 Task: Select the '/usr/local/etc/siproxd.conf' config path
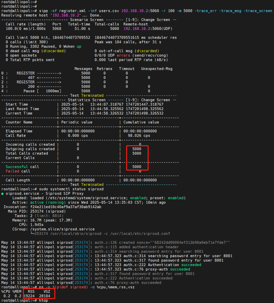140,234
